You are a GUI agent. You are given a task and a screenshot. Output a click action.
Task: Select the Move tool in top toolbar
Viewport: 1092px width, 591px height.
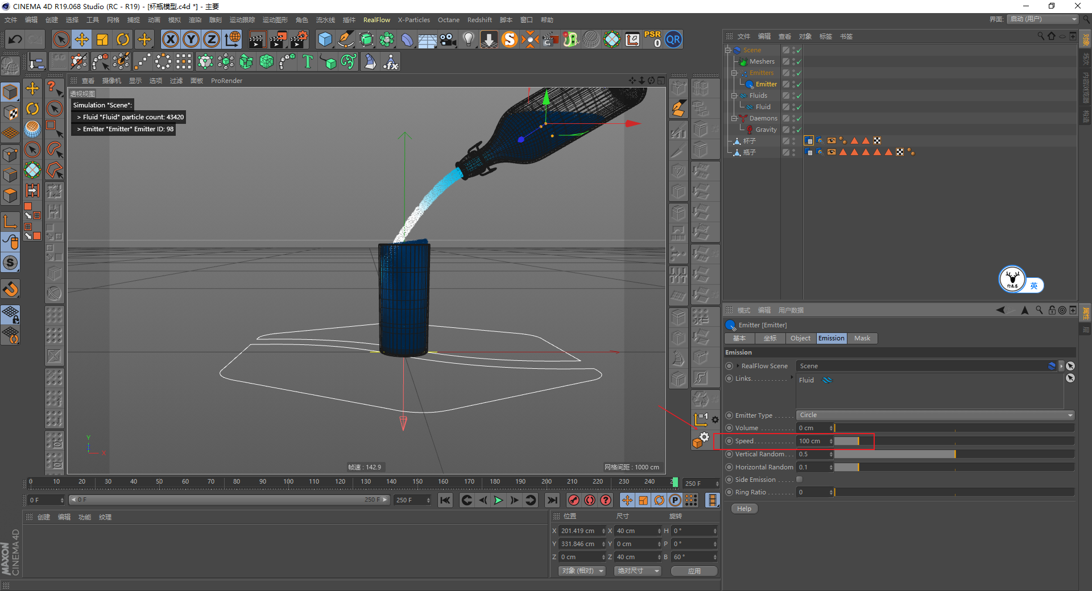coord(82,39)
